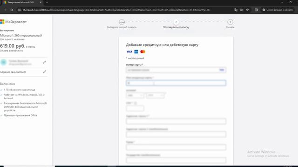This screenshot has width=298, height=167.
Task: Click the account avatar circle
Action: 4,62
